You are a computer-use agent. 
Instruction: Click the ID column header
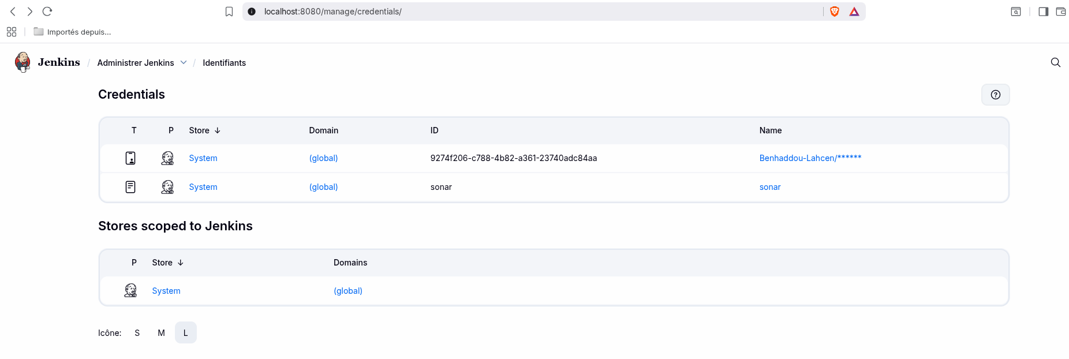[x=435, y=130]
